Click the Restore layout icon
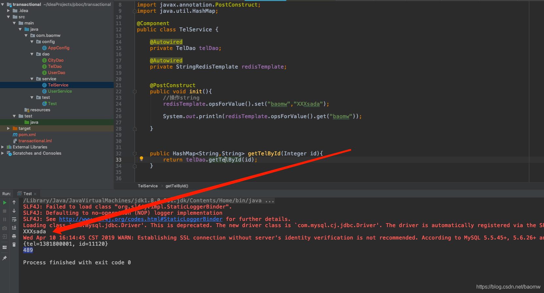 click(5, 247)
